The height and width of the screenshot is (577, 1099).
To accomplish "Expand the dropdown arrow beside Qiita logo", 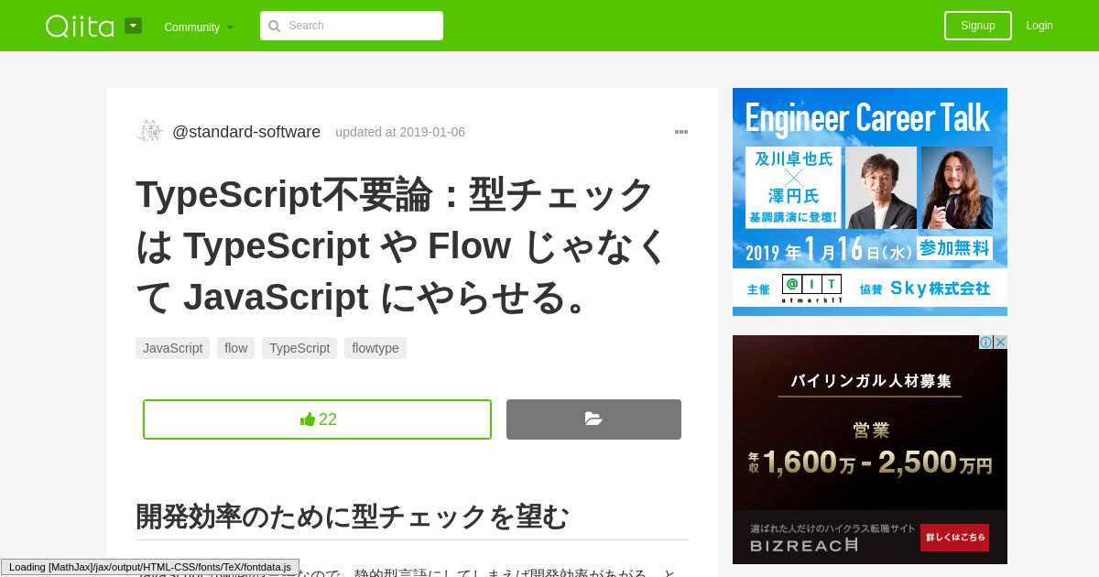I will 134,26.
